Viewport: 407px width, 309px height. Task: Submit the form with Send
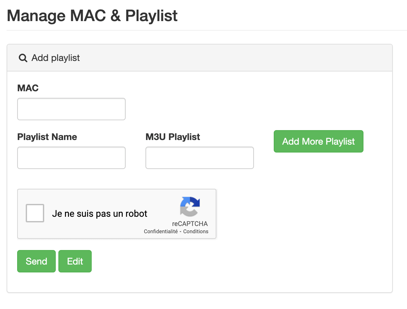coord(36,261)
